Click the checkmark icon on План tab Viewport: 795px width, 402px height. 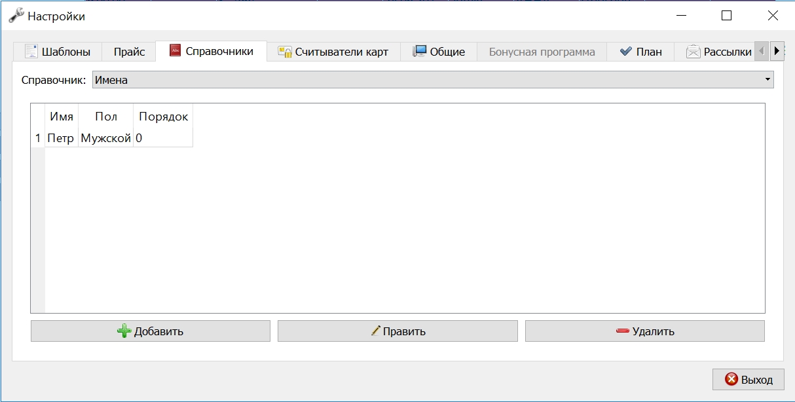coord(625,52)
